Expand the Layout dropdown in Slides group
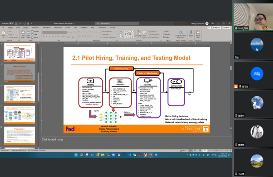Screen dimensions: 273x177 point(35,32)
